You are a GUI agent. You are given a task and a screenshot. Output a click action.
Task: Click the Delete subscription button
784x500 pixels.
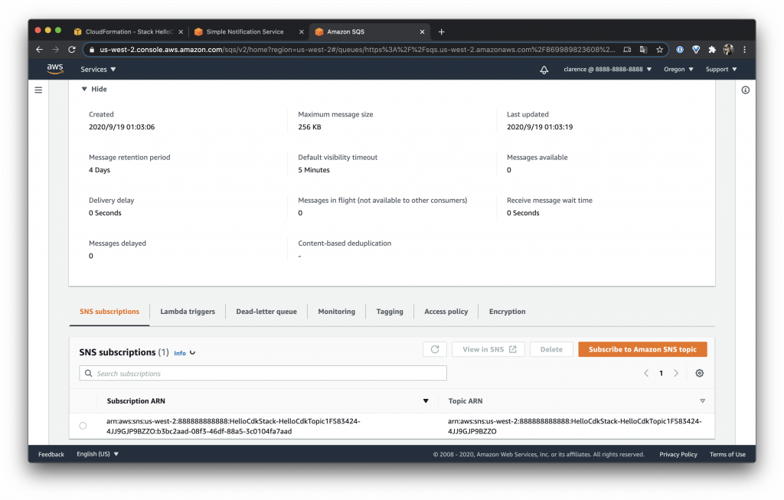(551, 349)
